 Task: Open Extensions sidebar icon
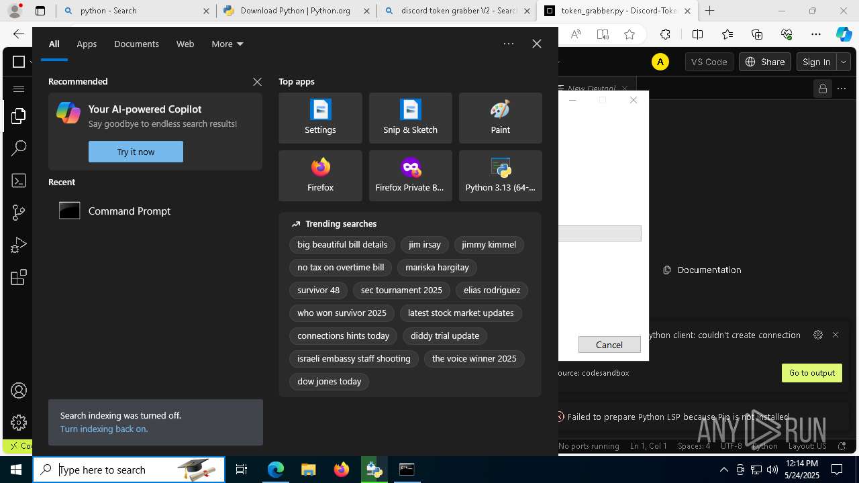pyautogui.click(x=19, y=277)
